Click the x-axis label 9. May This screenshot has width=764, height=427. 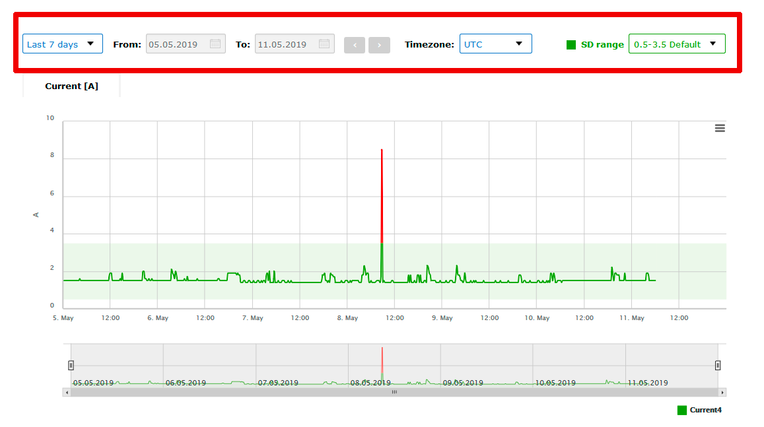pyautogui.click(x=442, y=318)
